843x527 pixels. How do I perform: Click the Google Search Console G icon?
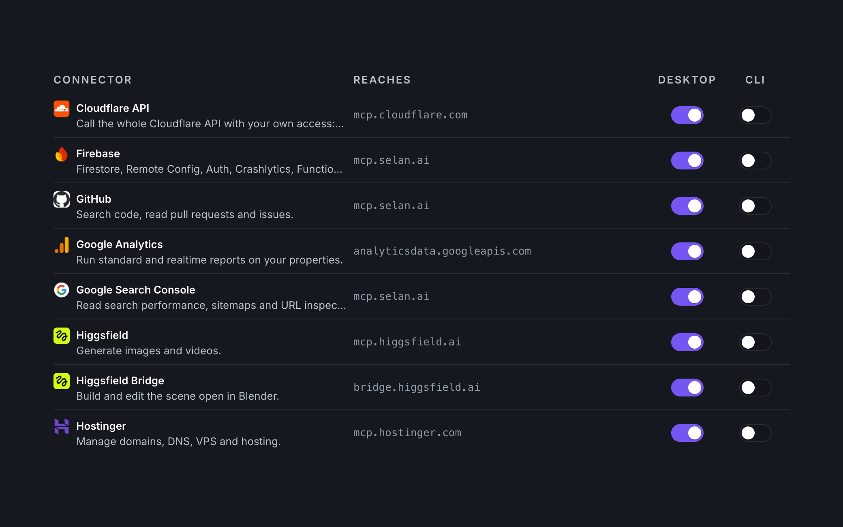[x=62, y=290]
